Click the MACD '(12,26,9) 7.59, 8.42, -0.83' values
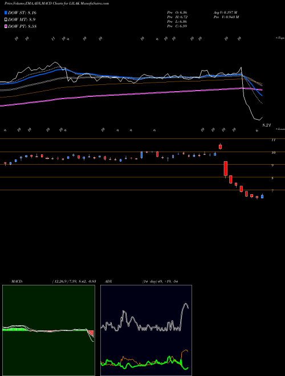 pos(74,281)
